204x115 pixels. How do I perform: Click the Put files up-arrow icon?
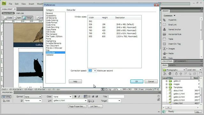[x=181, y=74]
